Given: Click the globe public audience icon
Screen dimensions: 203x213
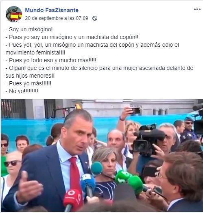Looking at the screenshot, I should [95, 18].
